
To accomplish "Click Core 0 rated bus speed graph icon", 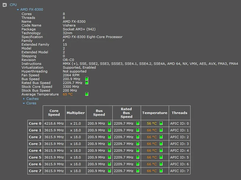I will (x=138, y=123).
